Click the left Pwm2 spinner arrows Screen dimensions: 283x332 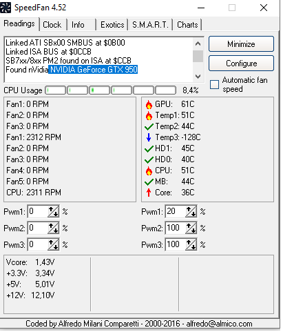[x=53, y=228]
